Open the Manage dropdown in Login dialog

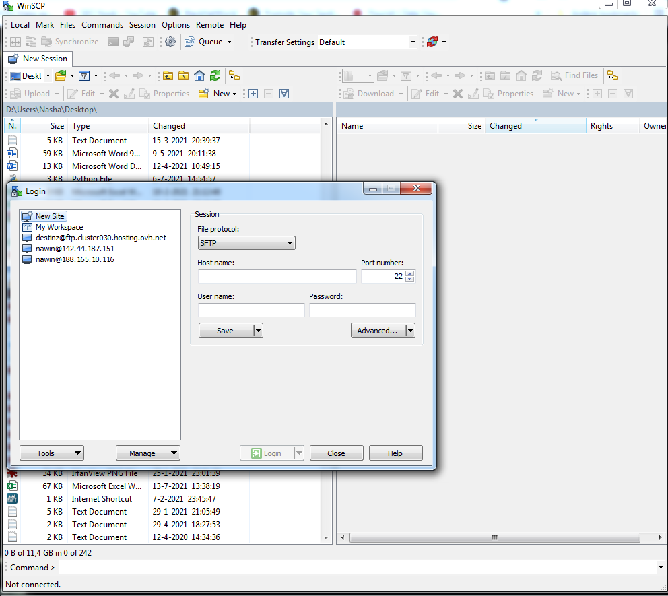click(148, 453)
